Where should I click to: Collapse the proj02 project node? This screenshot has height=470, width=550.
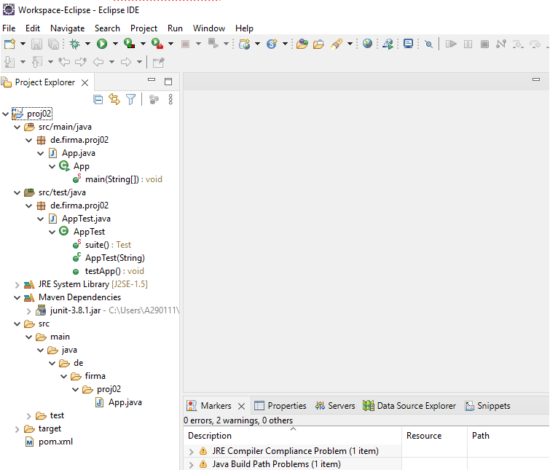[x=6, y=114]
